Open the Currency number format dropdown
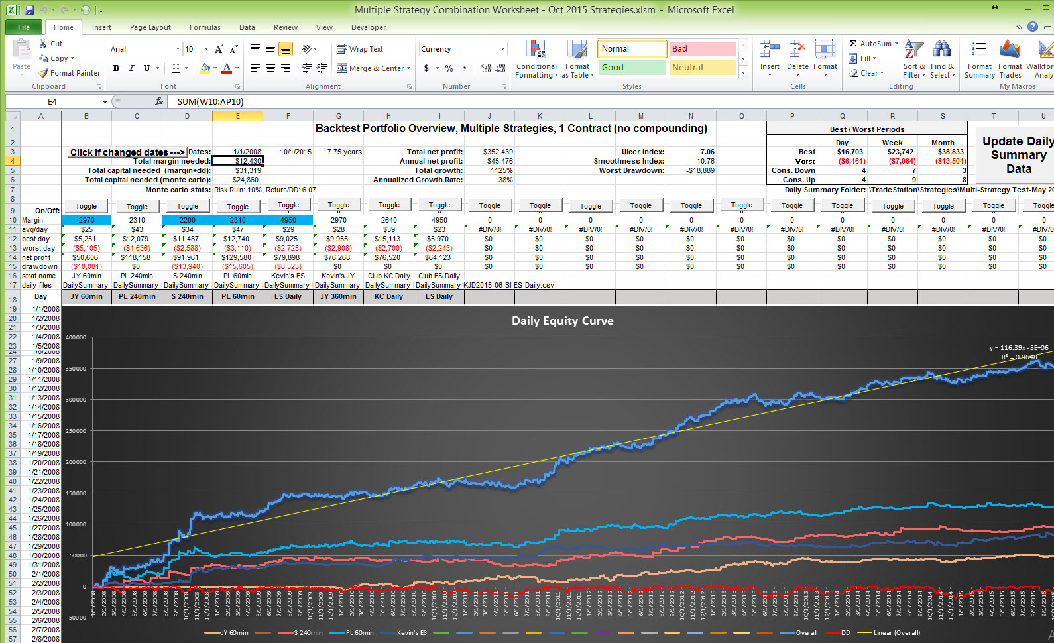The width and height of the screenshot is (1054, 643). click(502, 49)
